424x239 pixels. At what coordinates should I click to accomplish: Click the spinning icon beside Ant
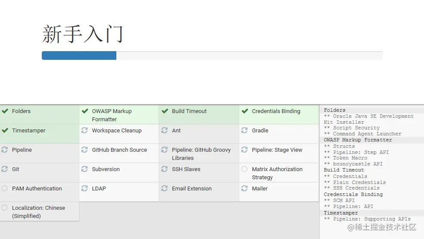pyautogui.click(x=165, y=131)
